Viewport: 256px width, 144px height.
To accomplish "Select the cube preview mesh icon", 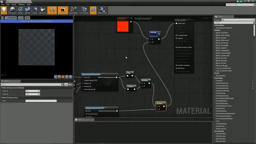I will pos(67,77).
